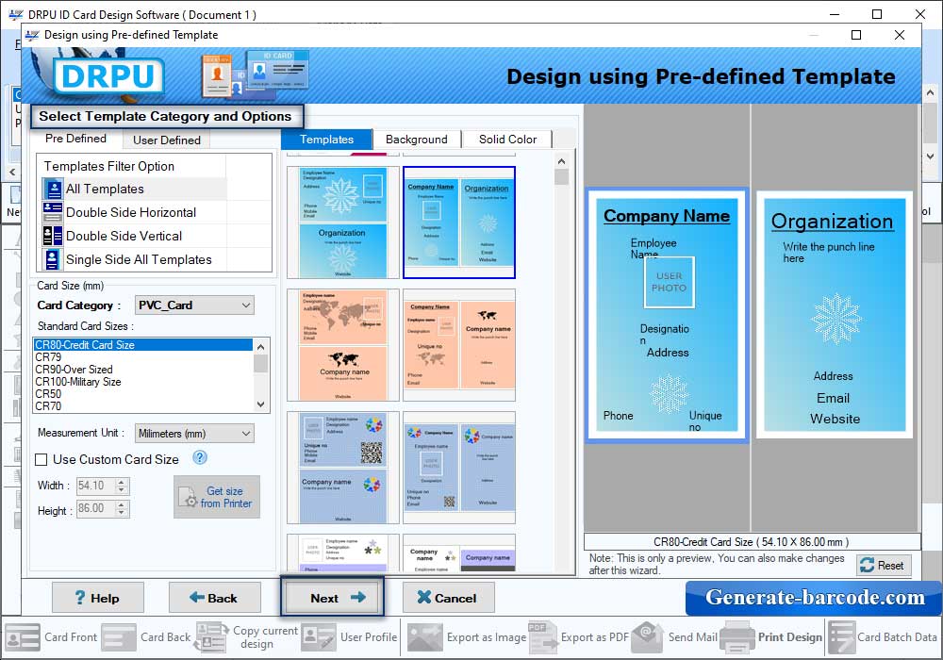Decrease Height value with spinner down arrow
This screenshot has height=660, width=943.
(x=122, y=513)
